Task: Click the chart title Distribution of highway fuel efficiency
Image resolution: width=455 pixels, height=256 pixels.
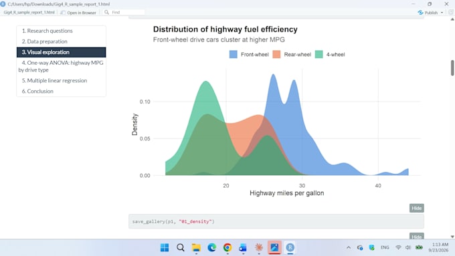Action: tap(225, 29)
